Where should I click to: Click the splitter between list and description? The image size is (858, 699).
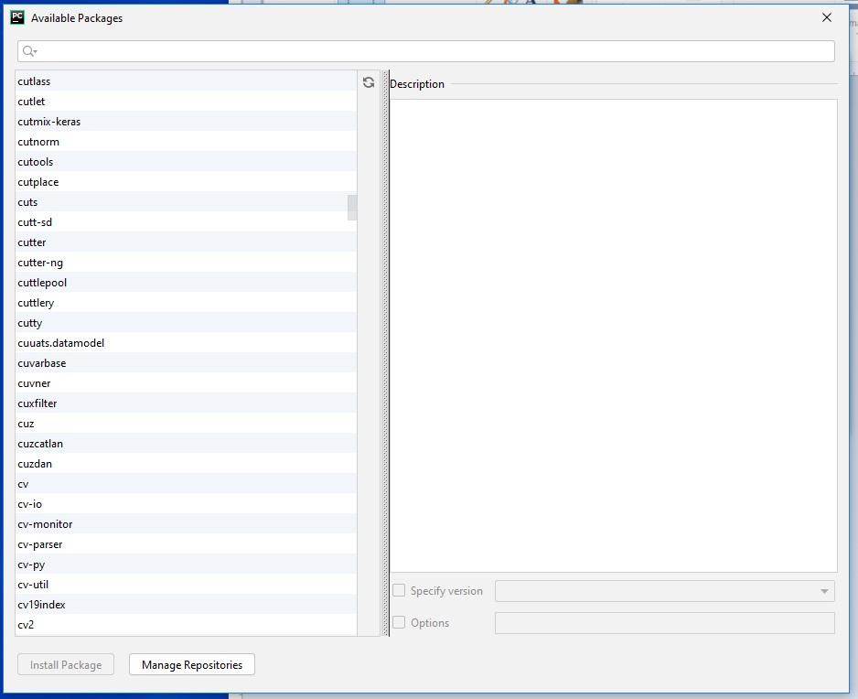(x=385, y=353)
